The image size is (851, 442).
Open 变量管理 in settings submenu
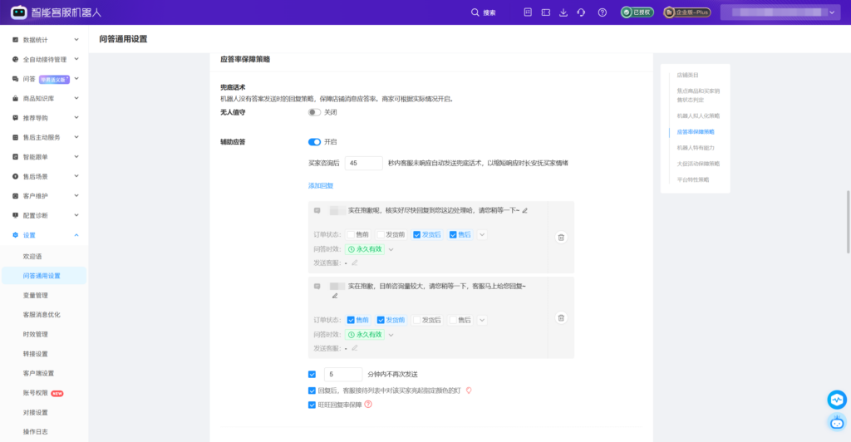click(35, 296)
